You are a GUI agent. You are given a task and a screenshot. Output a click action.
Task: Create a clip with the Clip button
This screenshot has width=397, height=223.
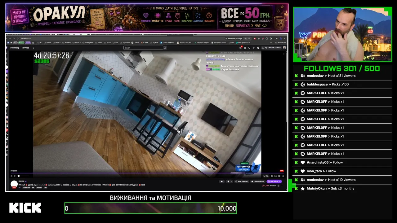pyautogui.click(x=266, y=176)
